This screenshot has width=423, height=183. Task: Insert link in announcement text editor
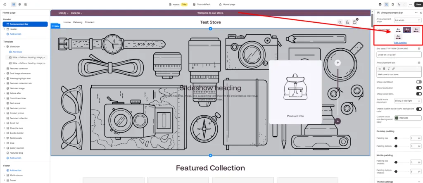tap(393, 69)
